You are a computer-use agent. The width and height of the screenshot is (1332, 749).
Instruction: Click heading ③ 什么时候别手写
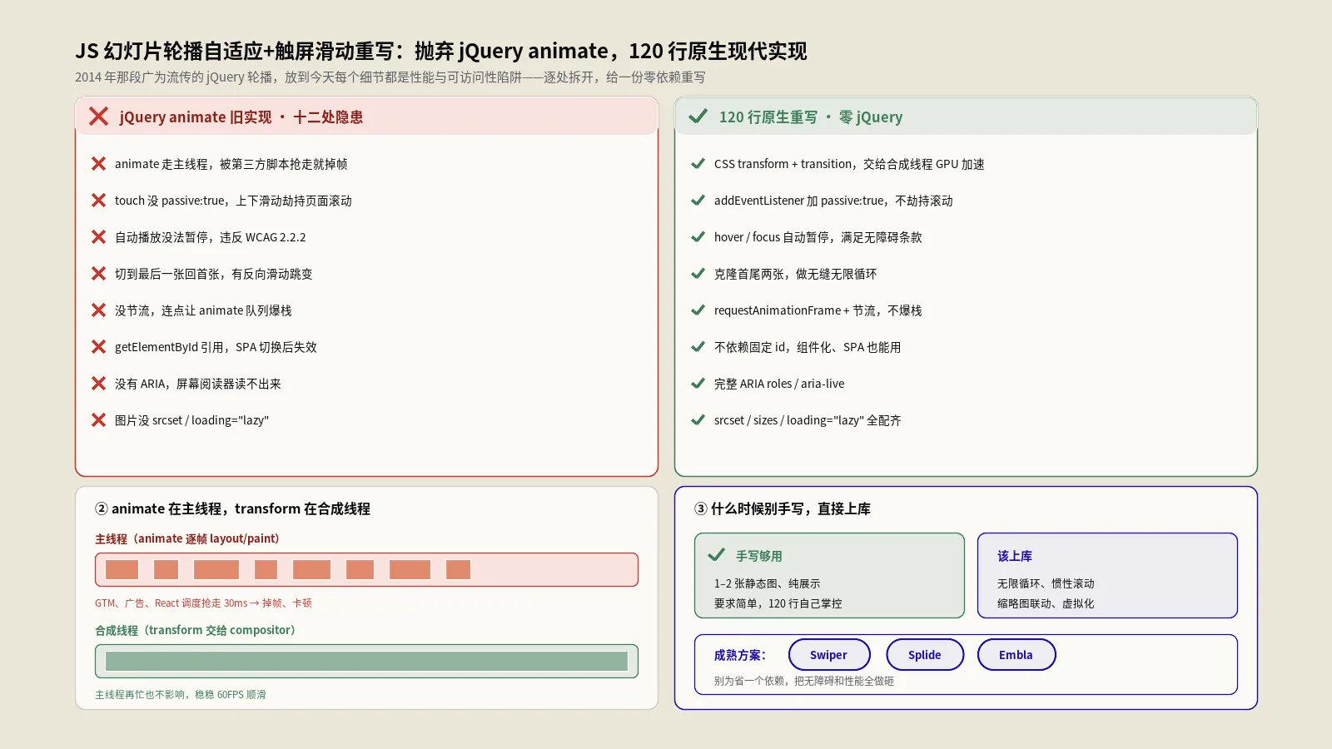coord(783,508)
